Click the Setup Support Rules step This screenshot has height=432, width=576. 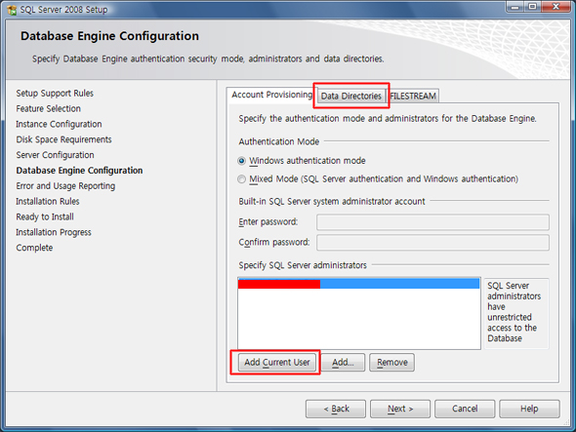click(55, 94)
